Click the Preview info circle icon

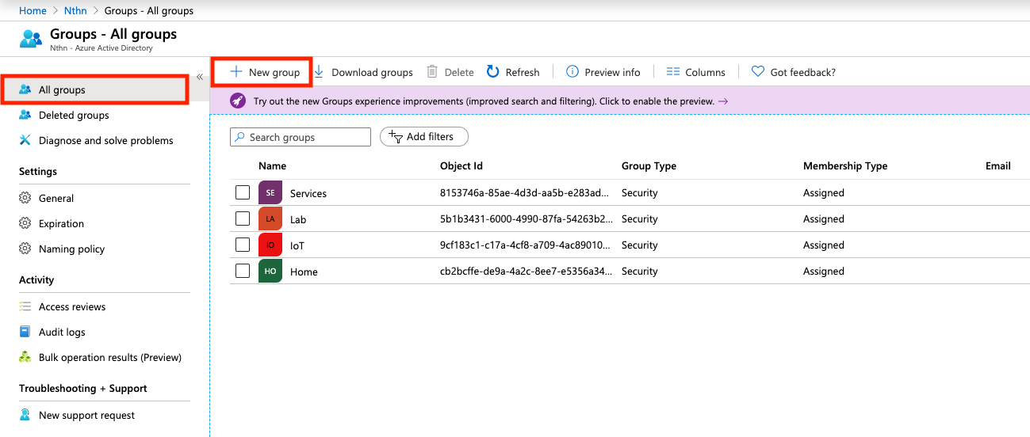572,72
